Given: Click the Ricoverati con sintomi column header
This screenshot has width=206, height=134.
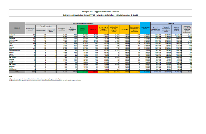Looking at the screenshot, I should [x=30, y=29].
